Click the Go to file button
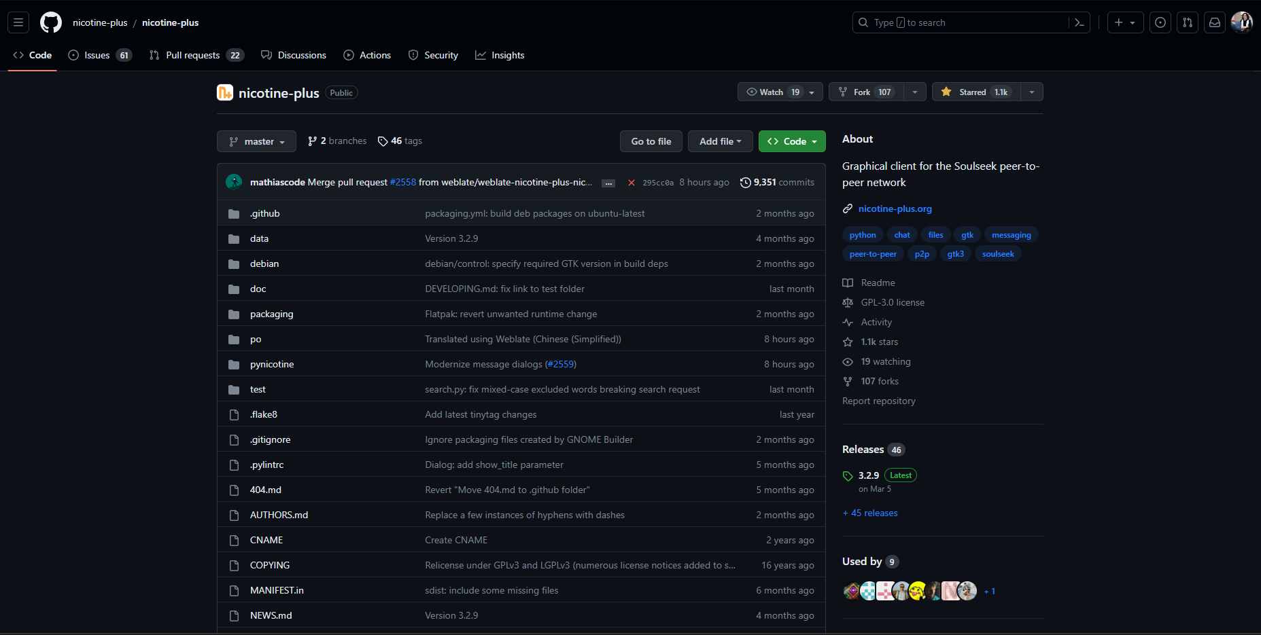The image size is (1261, 635). tap(651, 141)
